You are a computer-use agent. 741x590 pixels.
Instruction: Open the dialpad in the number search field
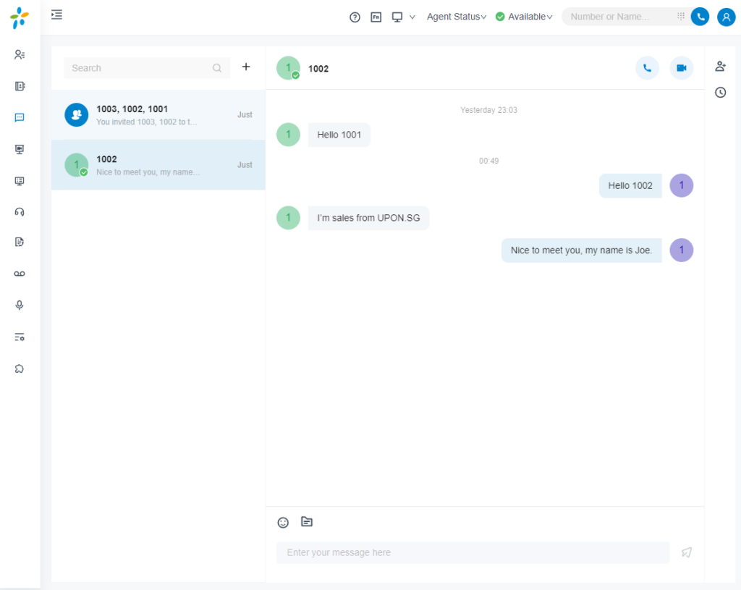pos(681,16)
